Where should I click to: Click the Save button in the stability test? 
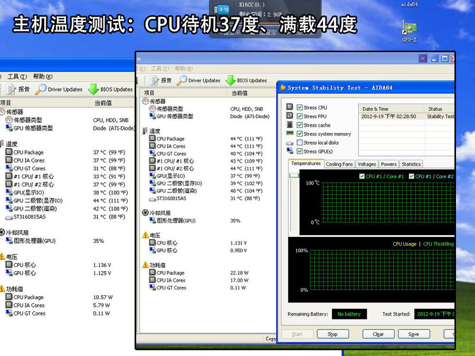[413, 334]
